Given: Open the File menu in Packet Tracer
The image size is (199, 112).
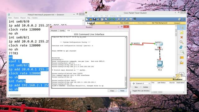Looking at the screenshot, I should click(87, 16).
